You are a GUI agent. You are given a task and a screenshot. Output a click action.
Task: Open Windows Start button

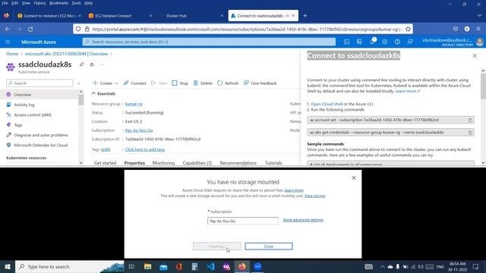(x=8, y=266)
